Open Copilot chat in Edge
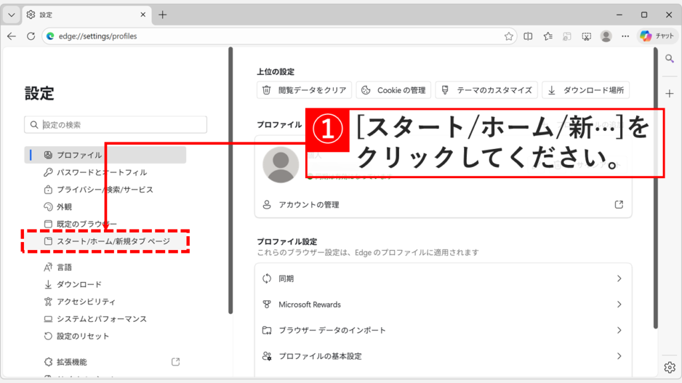The width and height of the screenshot is (682, 383). coord(657,36)
